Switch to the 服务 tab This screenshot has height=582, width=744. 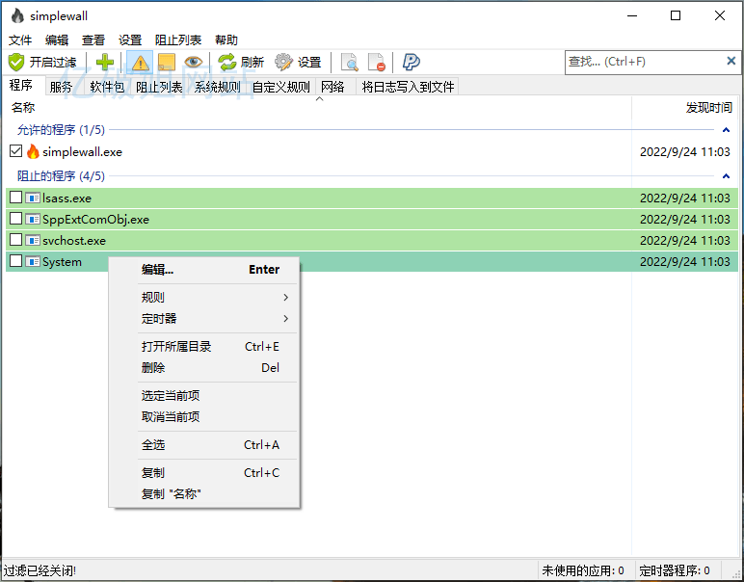[61, 87]
